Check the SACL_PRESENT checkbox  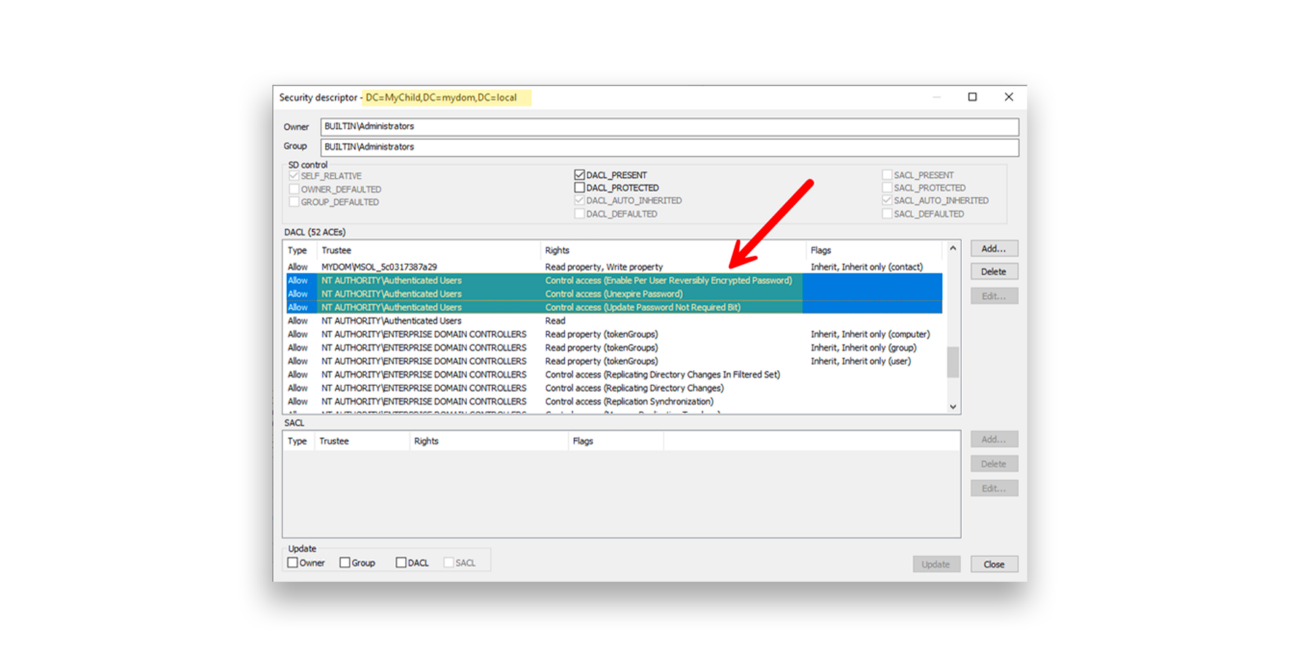point(887,174)
